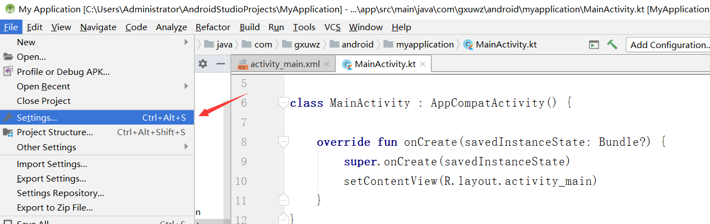
Task: Open Settings... menu entry
Action: tap(97, 117)
